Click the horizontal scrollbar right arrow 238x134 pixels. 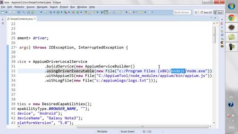point(210,127)
